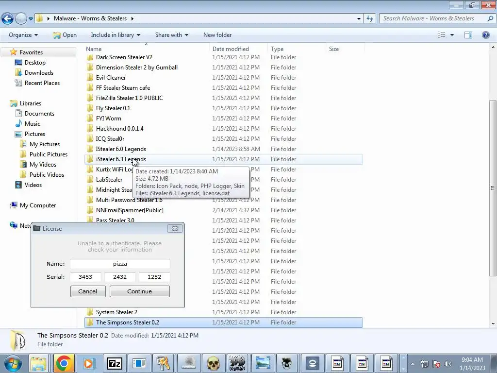This screenshot has height=373, width=497.
Task: Open Desktop in Favorites
Action: pos(35,63)
